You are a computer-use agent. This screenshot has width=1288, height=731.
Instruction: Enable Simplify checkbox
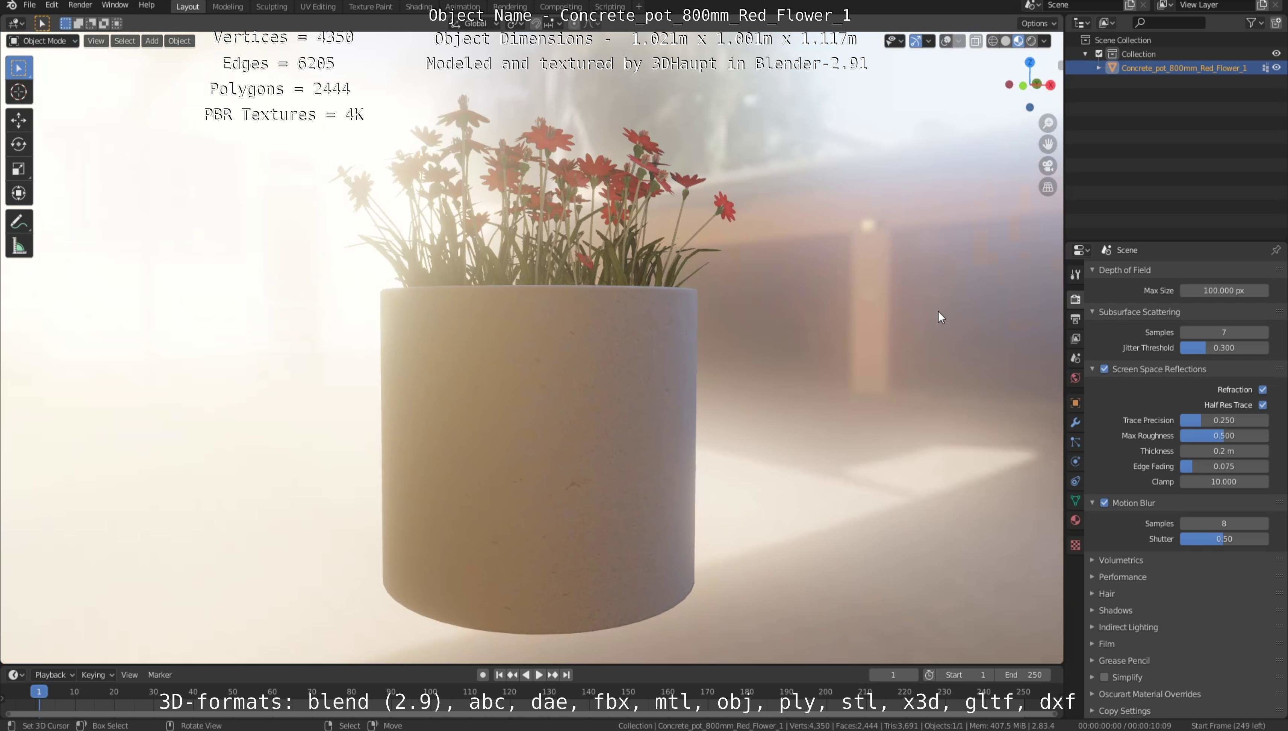pos(1104,678)
